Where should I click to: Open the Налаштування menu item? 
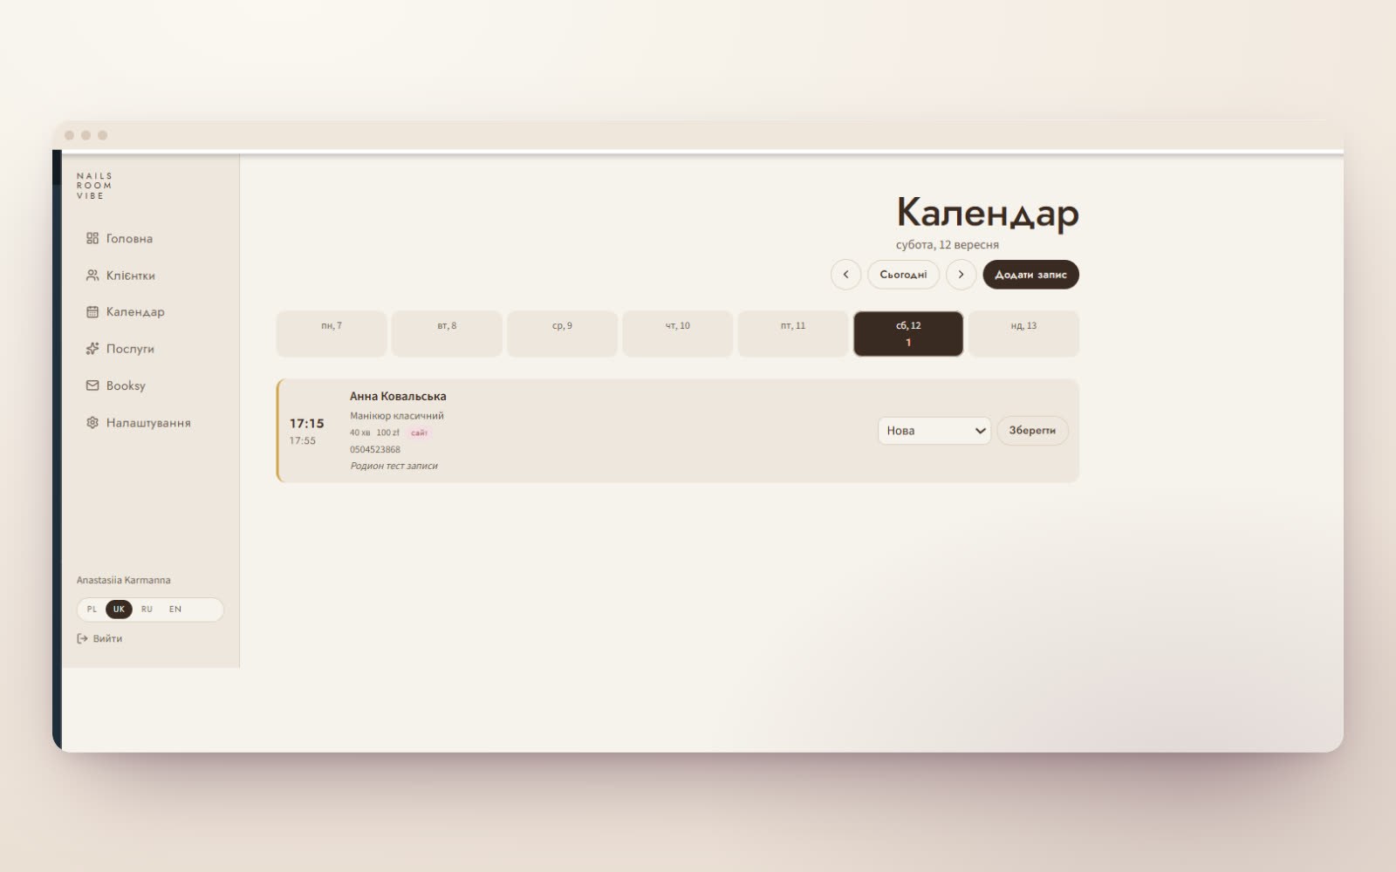pos(139,423)
